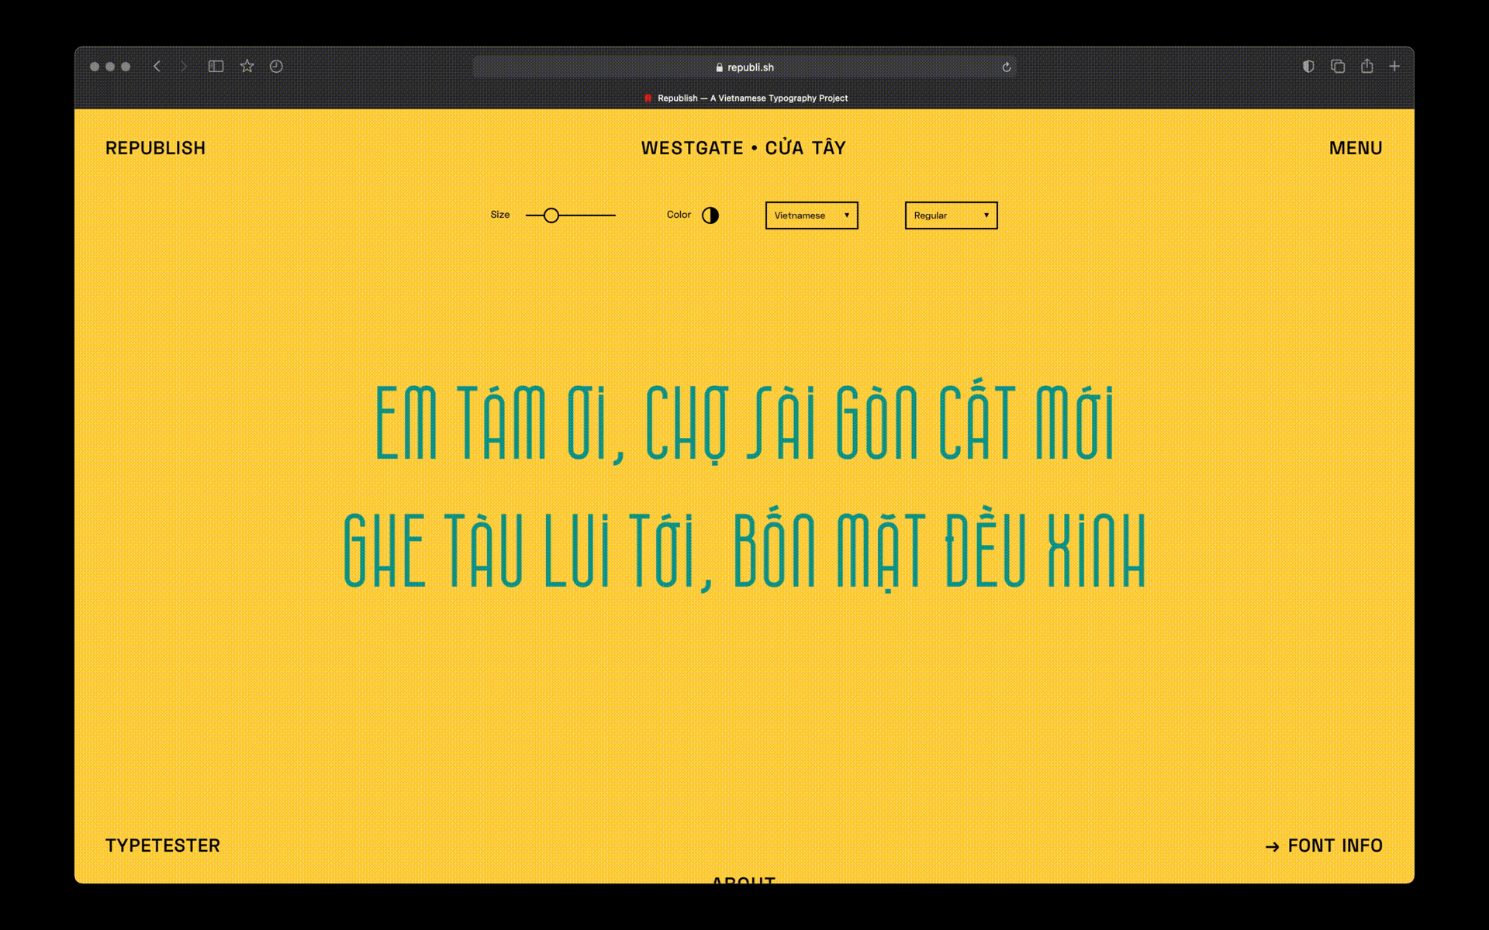Click the green Vietnamese sample text
Image resolution: width=1489 pixels, height=930 pixels.
(x=744, y=488)
